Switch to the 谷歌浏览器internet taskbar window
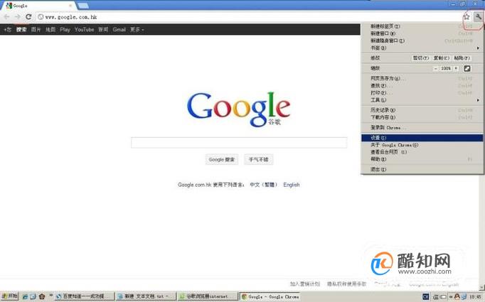 tap(208, 296)
